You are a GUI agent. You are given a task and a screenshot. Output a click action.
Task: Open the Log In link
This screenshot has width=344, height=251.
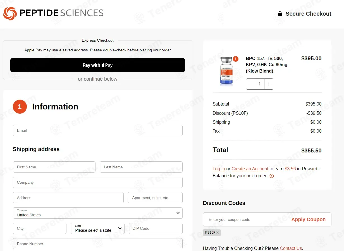tap(219, 169)
